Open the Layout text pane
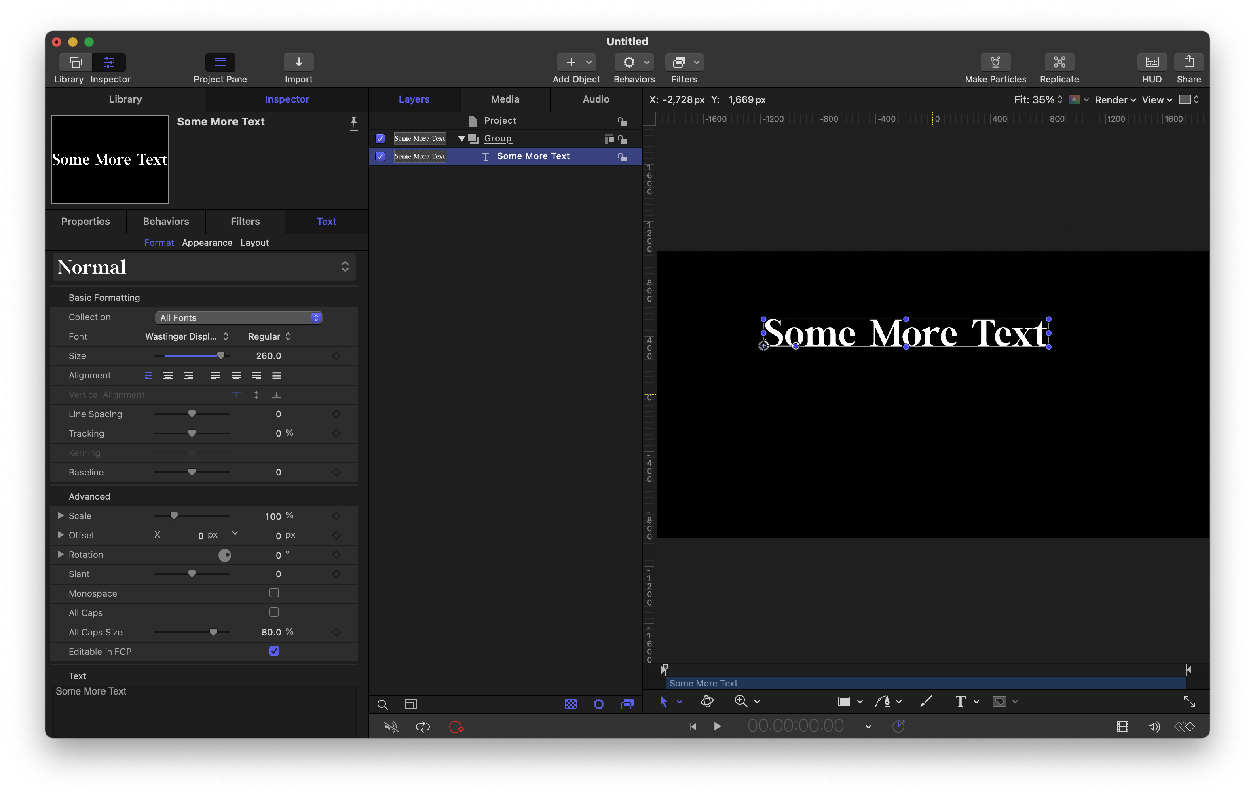This screenshot has width=1255, height=798. (x=254, y=243)
